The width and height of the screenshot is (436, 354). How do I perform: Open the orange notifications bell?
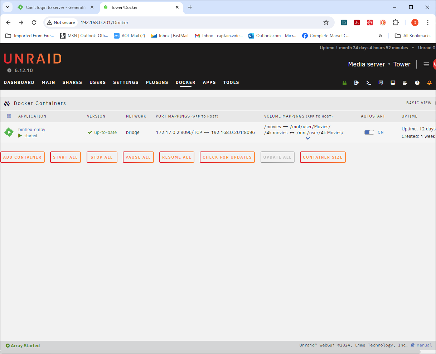point(429,83)
